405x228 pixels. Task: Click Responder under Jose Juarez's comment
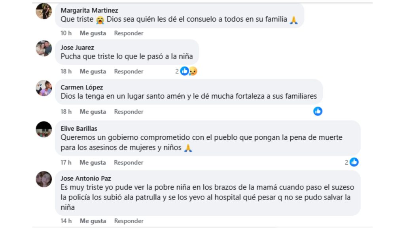coord(129,72)
